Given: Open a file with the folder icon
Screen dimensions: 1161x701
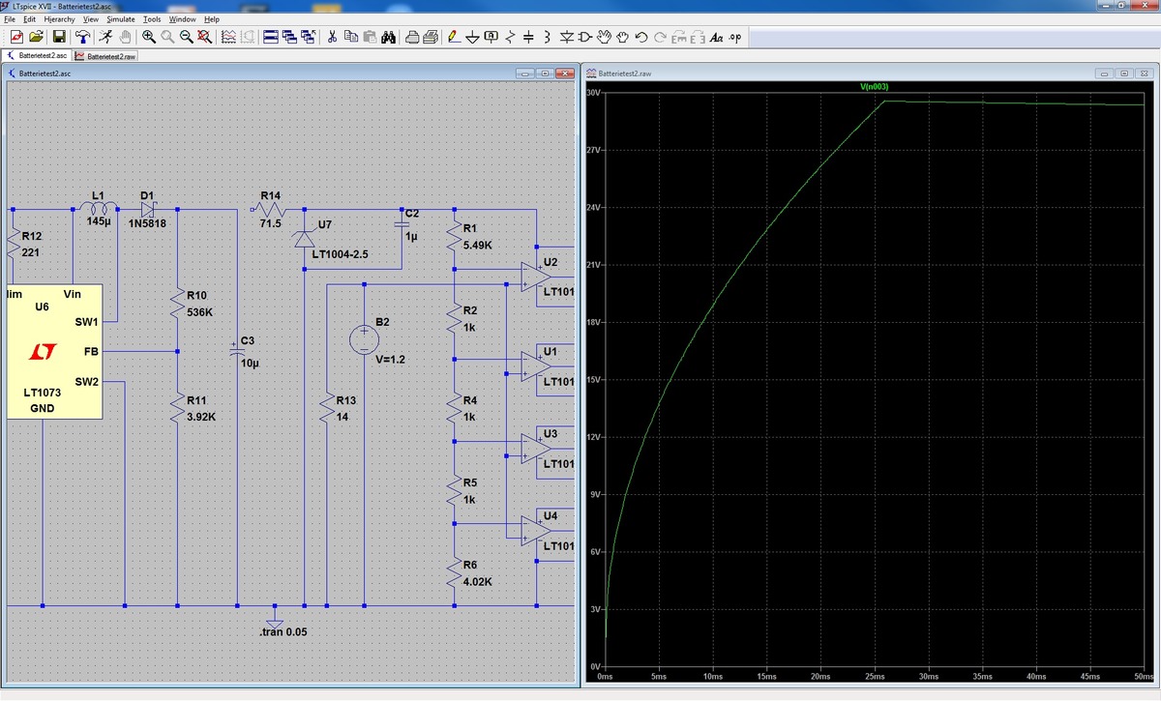Looking at the screenshot, I should [36, 37].
